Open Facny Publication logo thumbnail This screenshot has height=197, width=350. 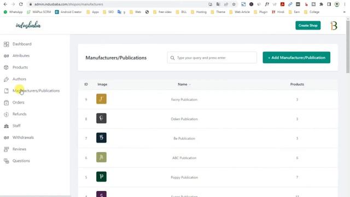coord(101,99)
